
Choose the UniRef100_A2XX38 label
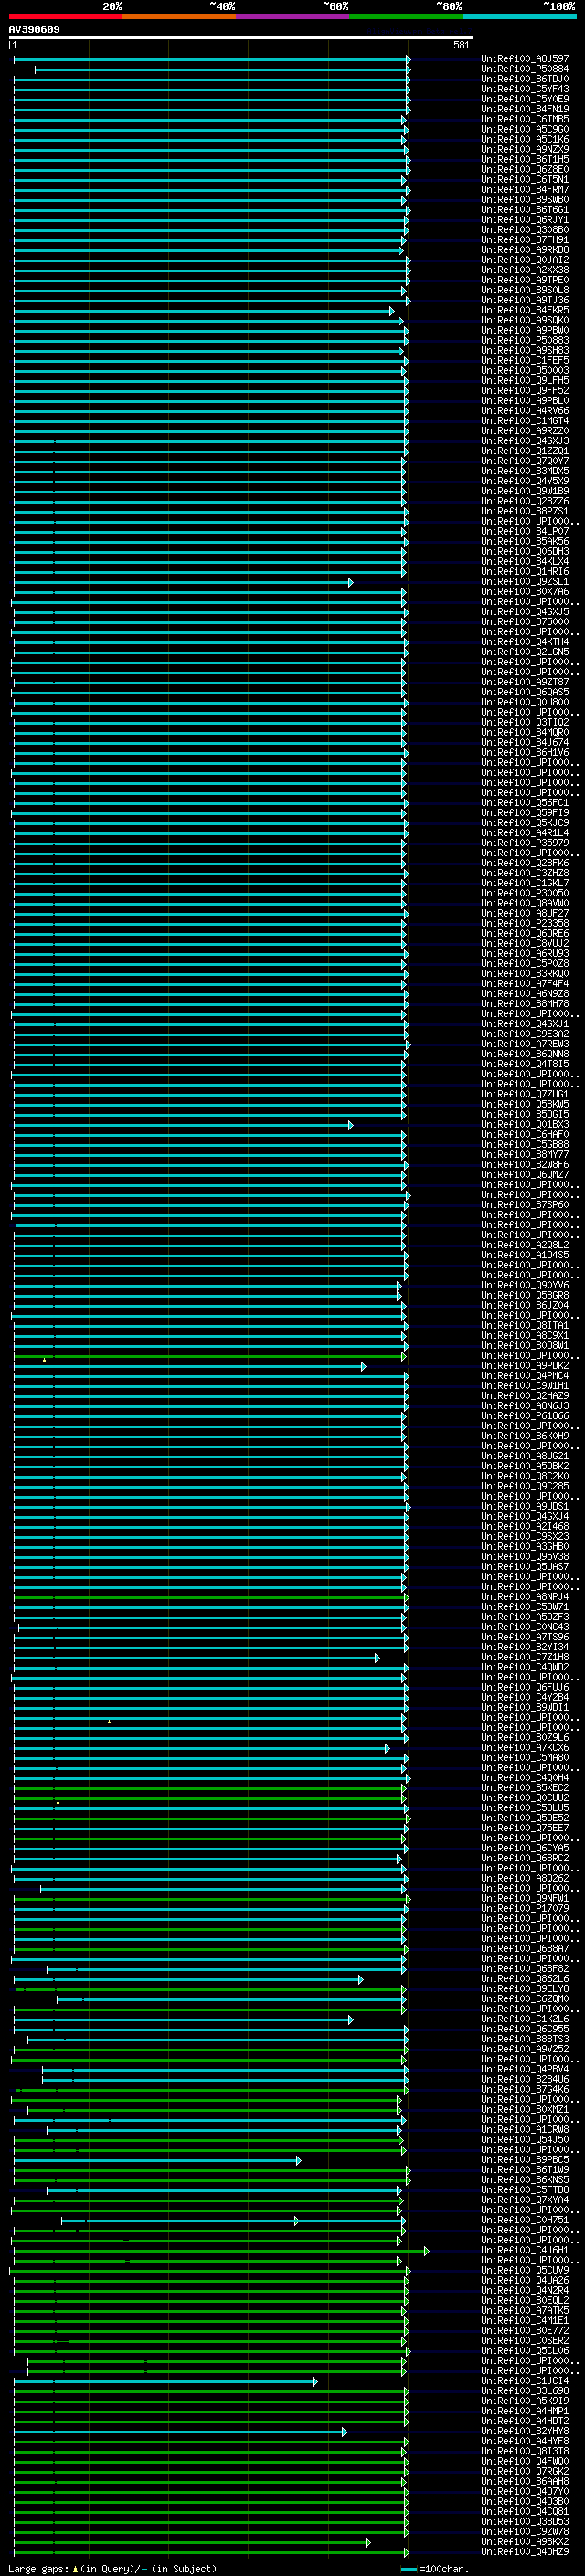coord(525,270)
